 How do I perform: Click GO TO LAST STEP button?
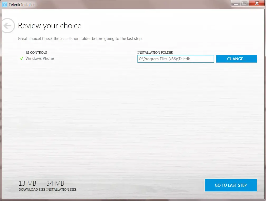pos(231,185)
